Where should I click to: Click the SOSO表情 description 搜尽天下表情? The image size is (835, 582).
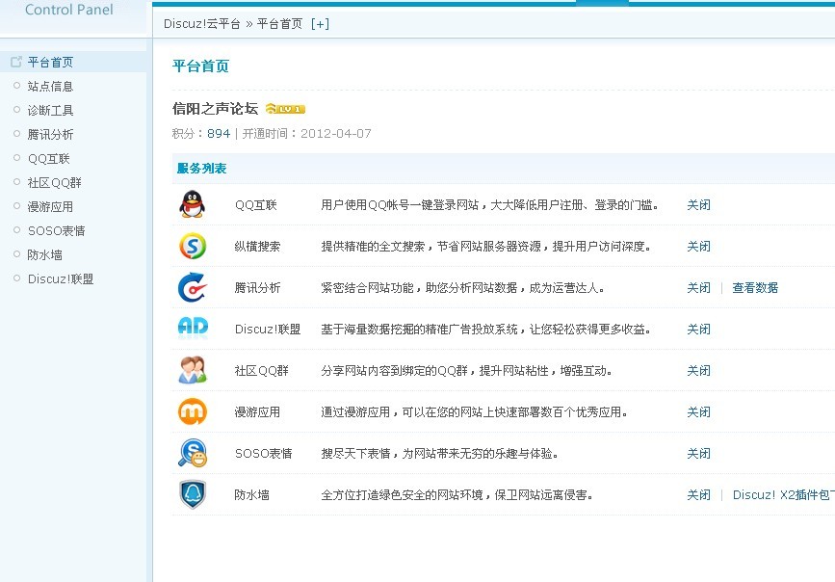pos(439,454)
